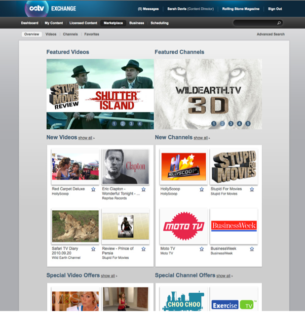Toggle favorite star on Stupid For Movies channel
305x312 pixels.
252,190
